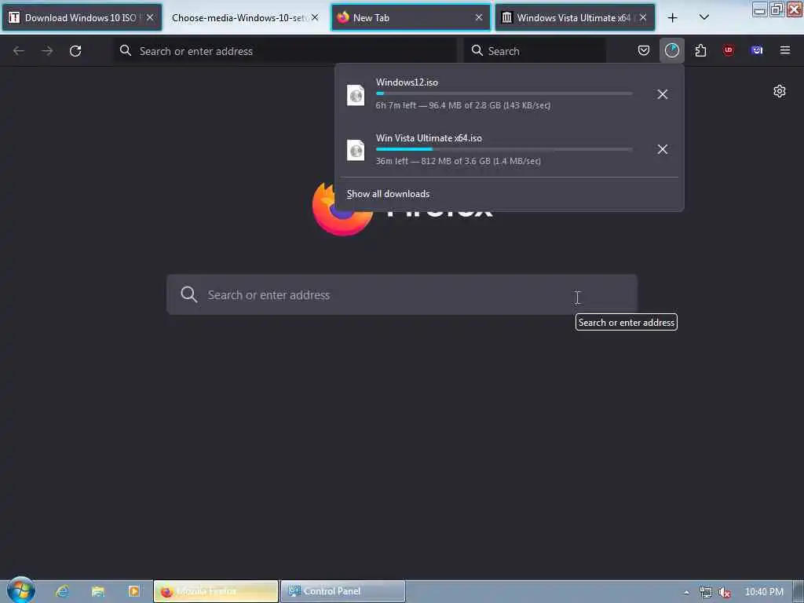Click the '6h 7m left' status text
Viewport: 804px width, 603px height.
point(396,105)
